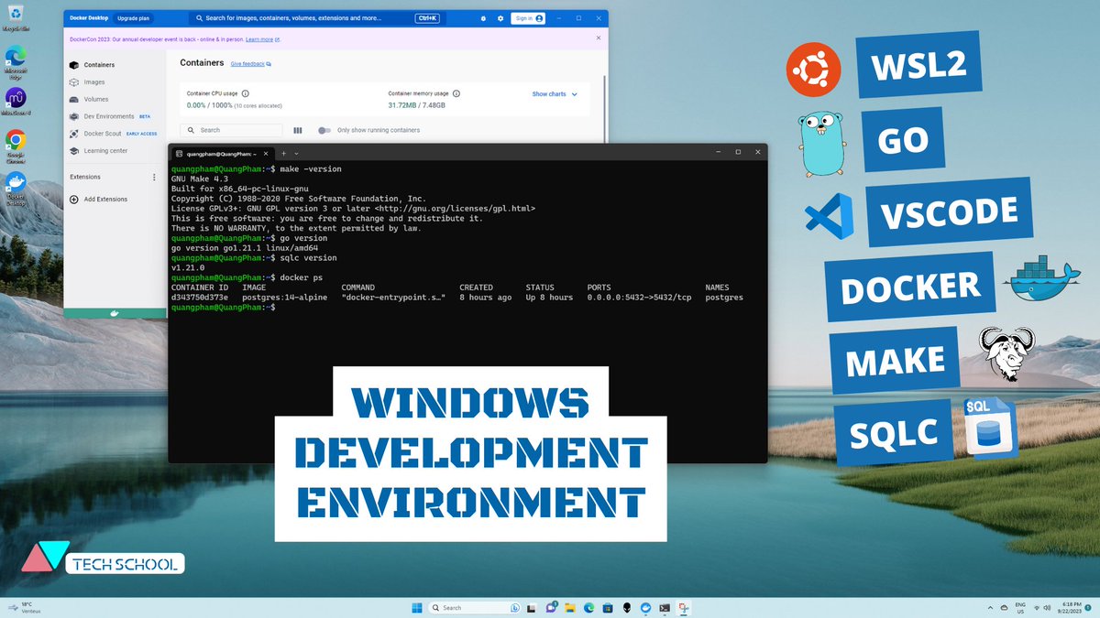Click the v1.21.0 sqlc version output
The height and width of the screenshot is (618, 1100).
[x=188, y=268]
